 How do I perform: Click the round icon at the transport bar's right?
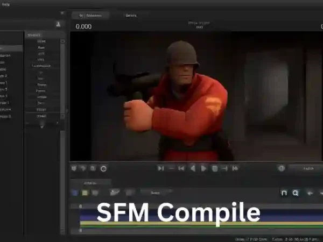[282, 168]
